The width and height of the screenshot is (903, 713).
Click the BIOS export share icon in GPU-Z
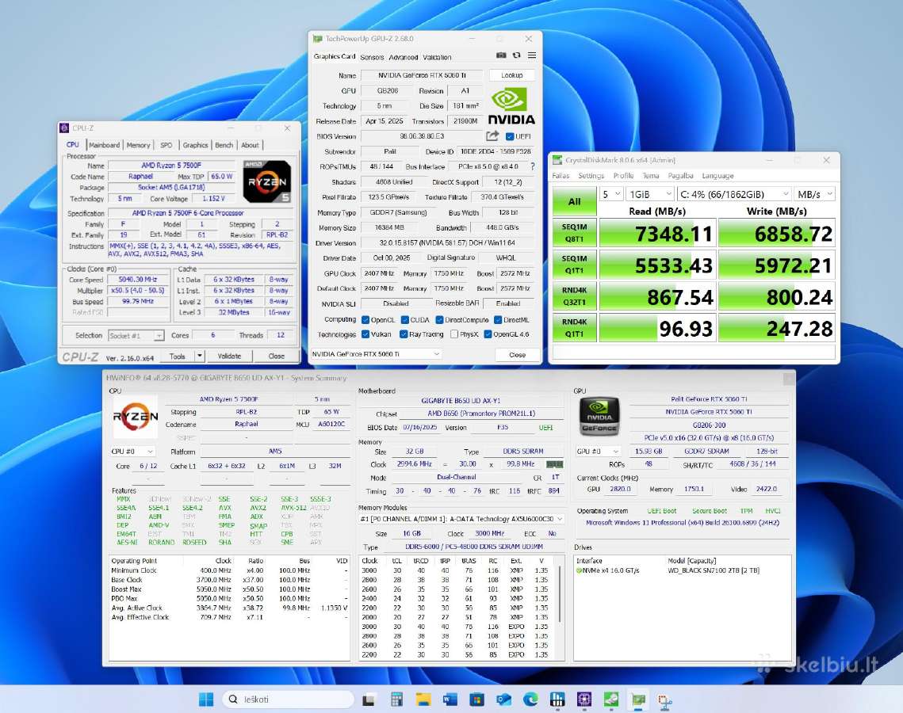pyautogui.click(x=492, y=135)
